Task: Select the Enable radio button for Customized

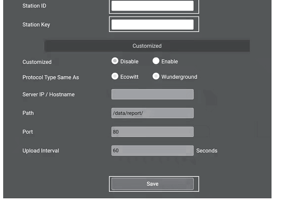Action: [156, 61]
